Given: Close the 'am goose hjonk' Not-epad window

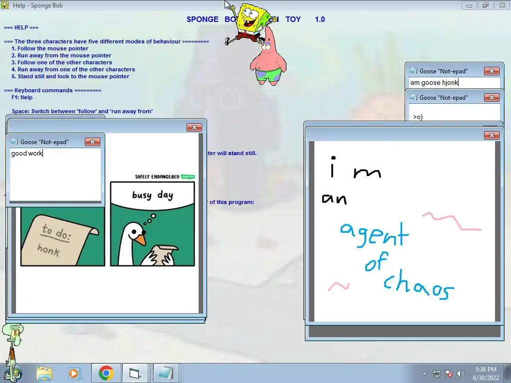Looking at the screenshot, I should (492, 71).
